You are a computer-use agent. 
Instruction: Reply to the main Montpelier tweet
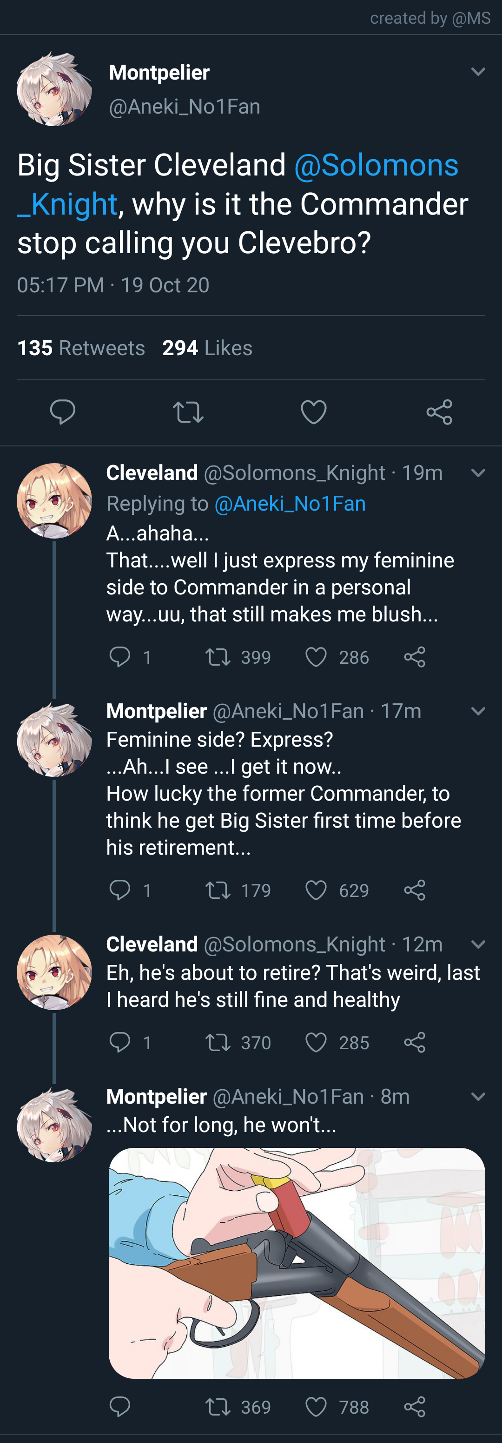(x=62, y=412)
